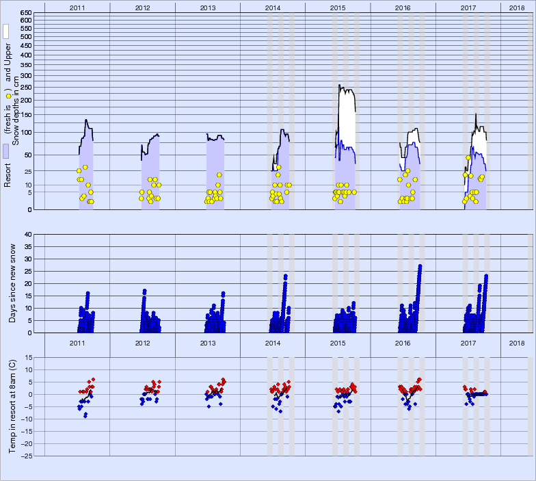Click the lowest blue temperature point in 2011

coord(85,415)
